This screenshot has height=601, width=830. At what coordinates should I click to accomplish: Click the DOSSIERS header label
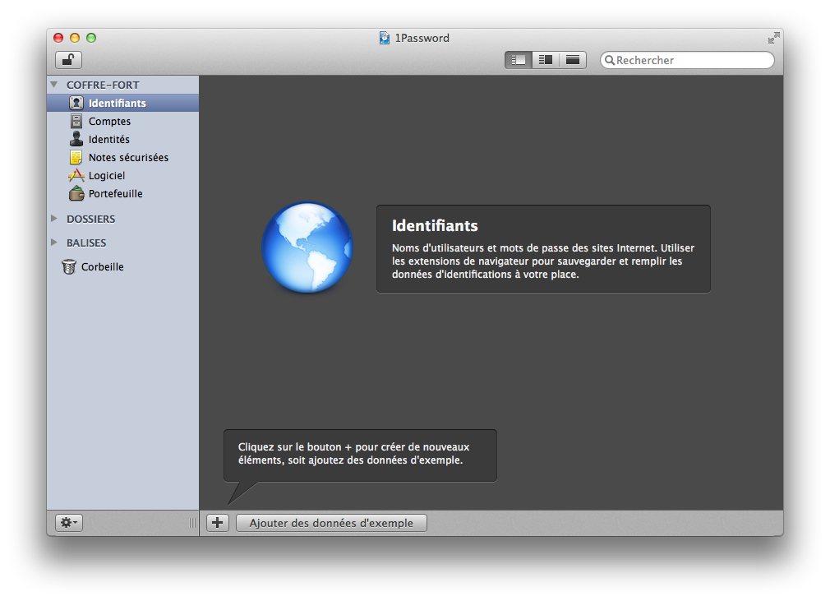(x=91, y=219)
